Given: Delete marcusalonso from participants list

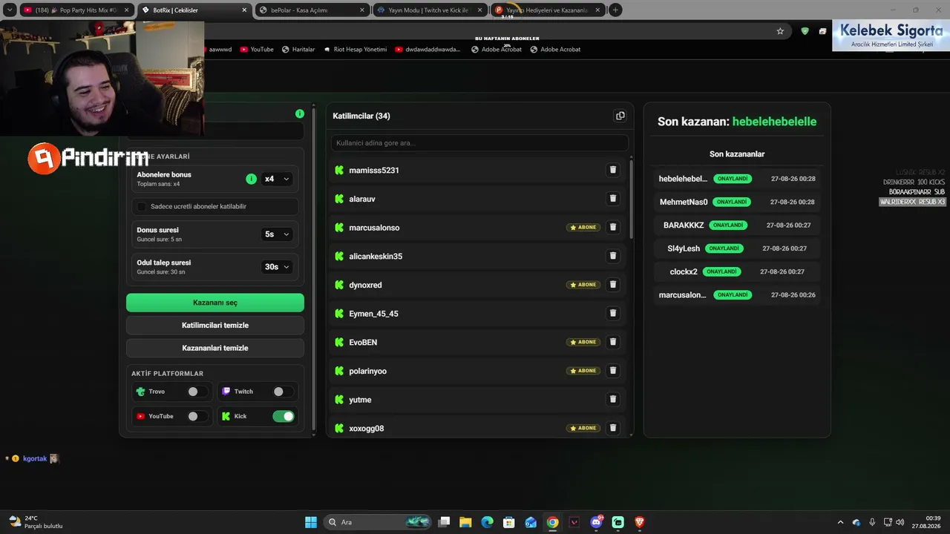Looking at the screenshot, I should coord(613,227).
